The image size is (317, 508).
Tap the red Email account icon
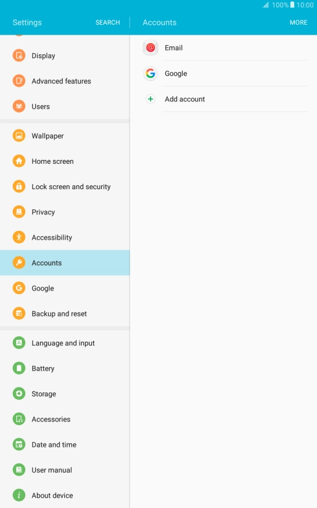coord(150,48)
